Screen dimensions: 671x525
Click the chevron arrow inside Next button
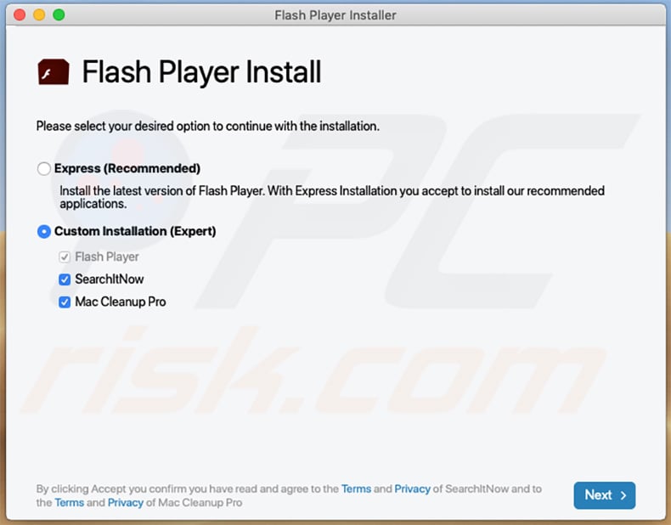point(623,495)
